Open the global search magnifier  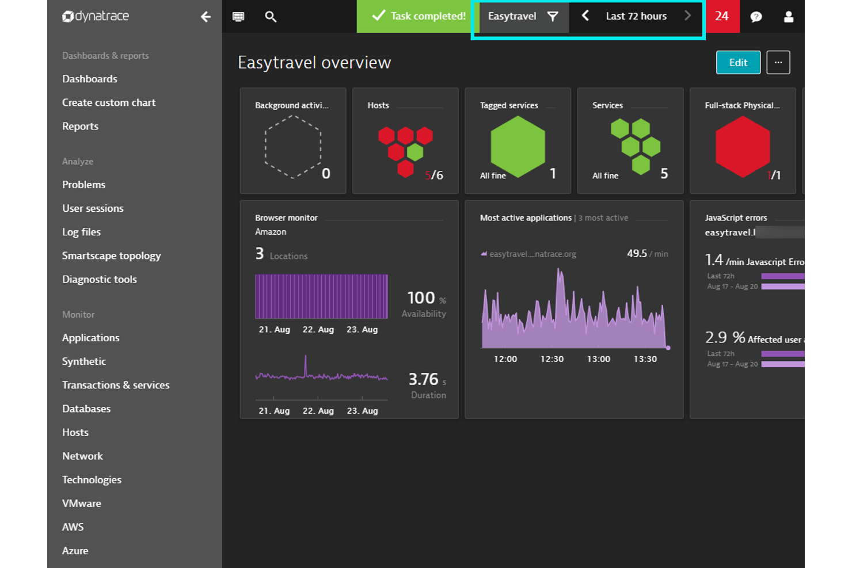click(271, 17)
